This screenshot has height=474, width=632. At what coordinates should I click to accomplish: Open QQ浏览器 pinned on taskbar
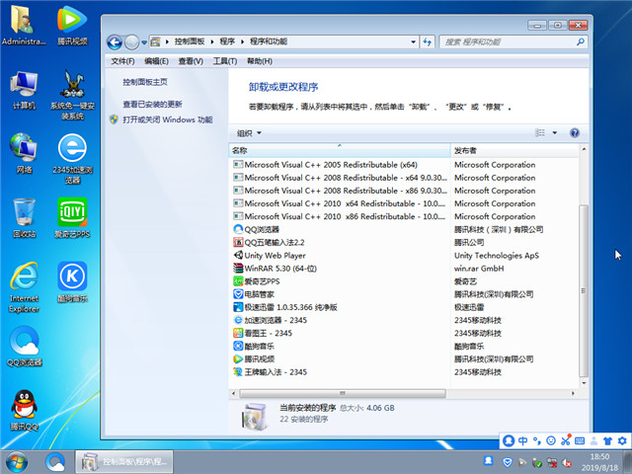click(55, 462)
